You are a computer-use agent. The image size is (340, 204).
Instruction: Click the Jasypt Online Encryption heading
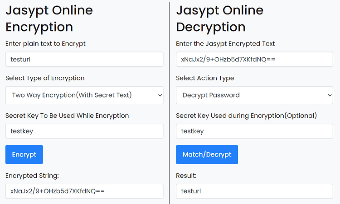49,19
